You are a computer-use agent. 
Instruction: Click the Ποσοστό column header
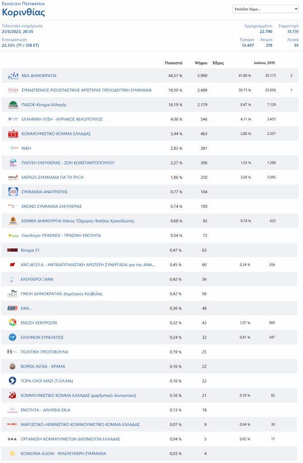tap(174, 63)
